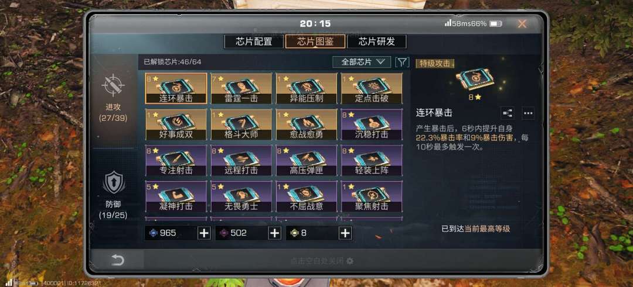Viewport: 633px width, 287px height.
Task: Select the 异能压制 chip card
Action: (x=307, y=89)
